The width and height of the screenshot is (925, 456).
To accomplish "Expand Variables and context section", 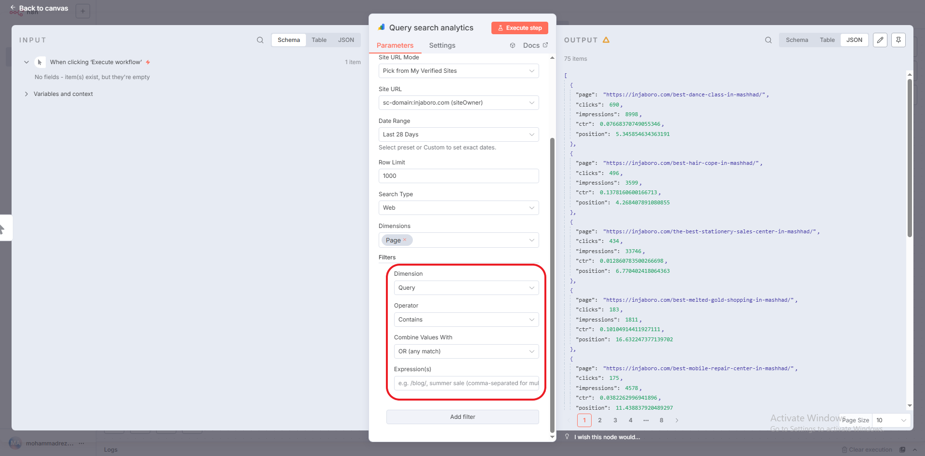I will point(26,94).
